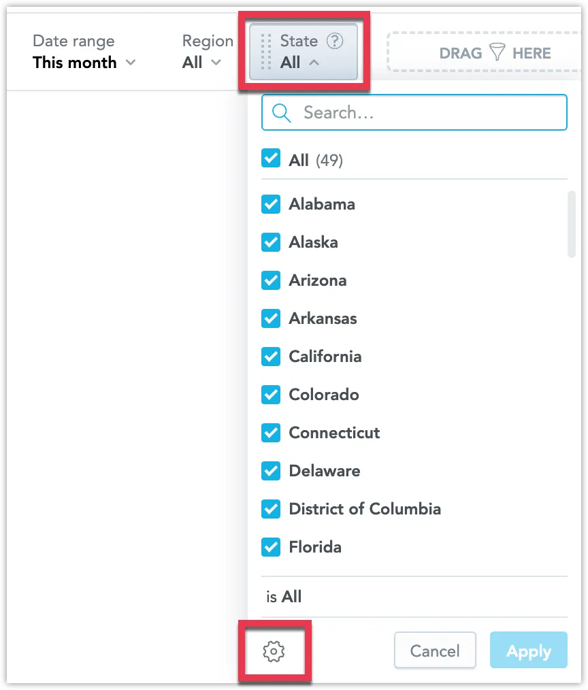Image resolution: width=588 pixels, height=690 pixels.
Task: Uncheck the Connecticut checkbox
Action: (x=271, y=432)
